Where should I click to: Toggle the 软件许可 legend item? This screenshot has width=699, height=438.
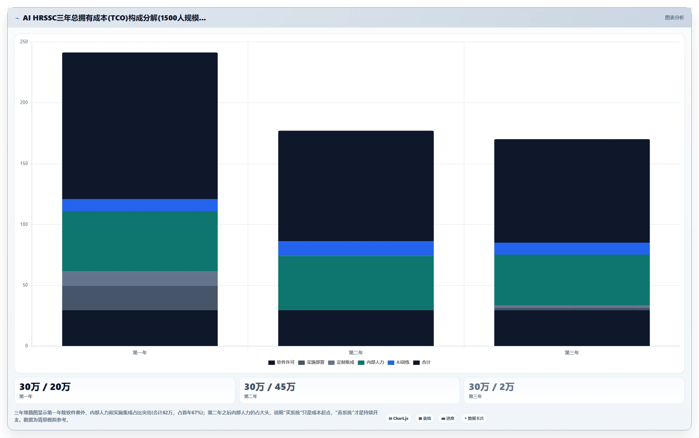pos(281,362)
